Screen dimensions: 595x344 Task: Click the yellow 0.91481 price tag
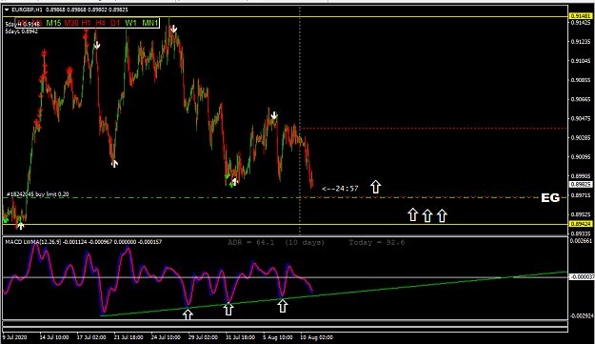tap(581, 16)
